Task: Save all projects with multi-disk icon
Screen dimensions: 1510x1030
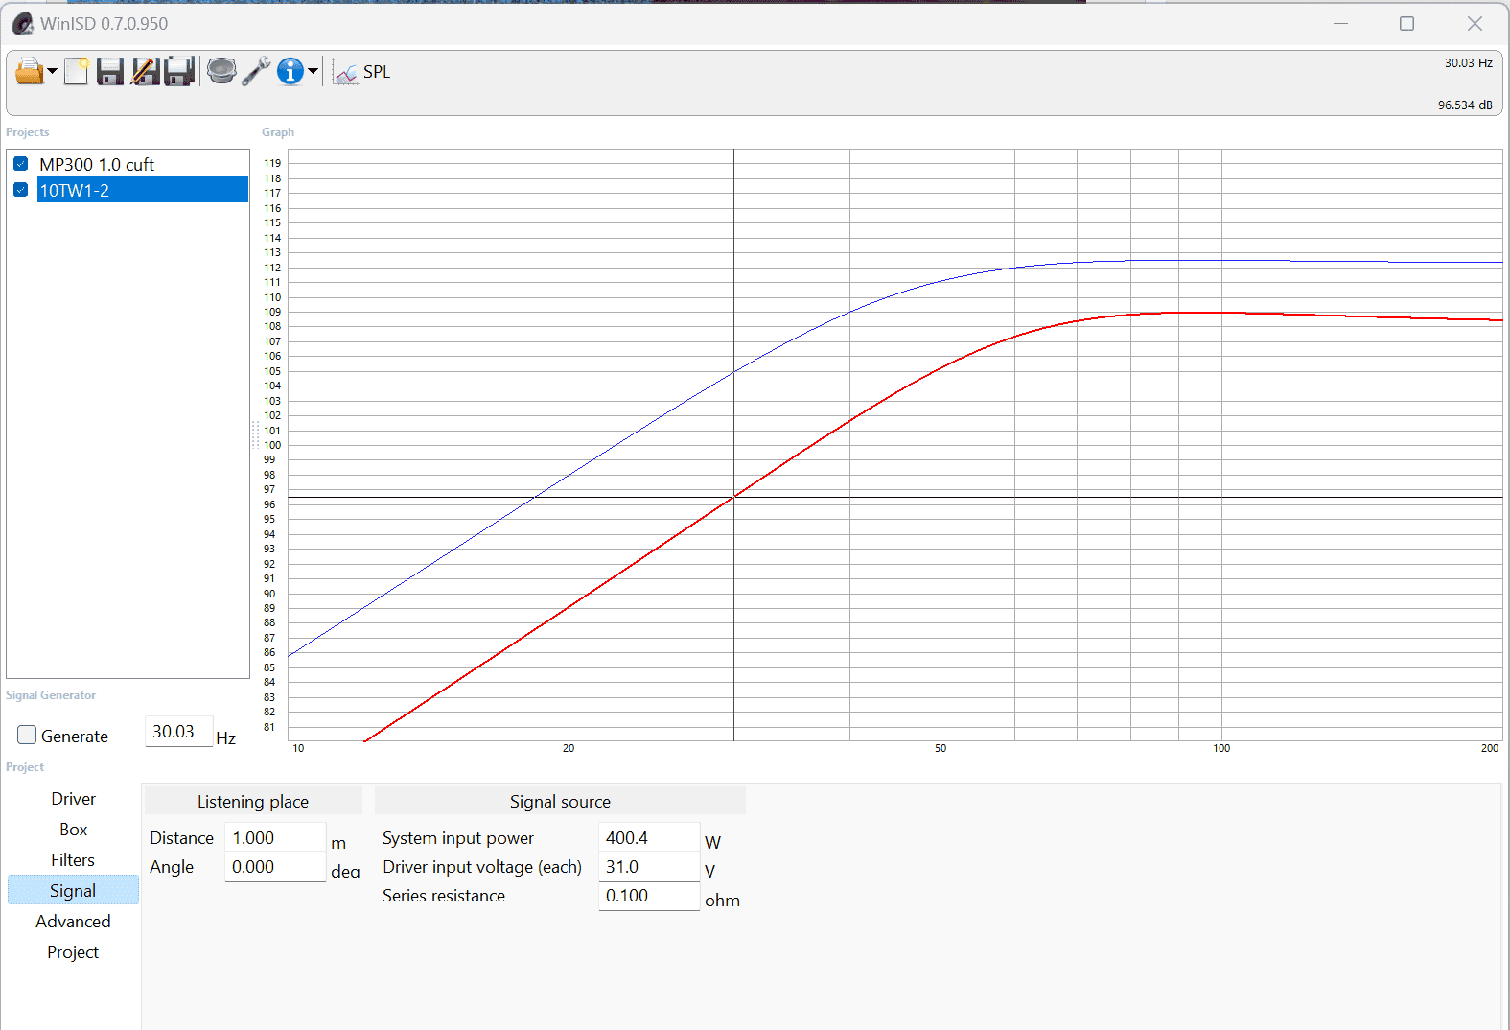Action: point(179,71)
